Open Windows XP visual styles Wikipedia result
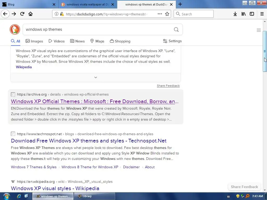The width and height of the screenshot is (267, 200). (x=55, y=188)
